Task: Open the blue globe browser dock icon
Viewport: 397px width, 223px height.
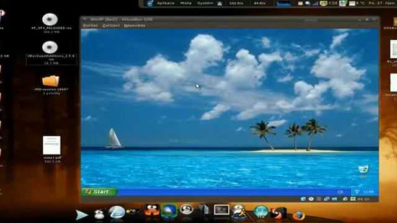Action: 117,212
